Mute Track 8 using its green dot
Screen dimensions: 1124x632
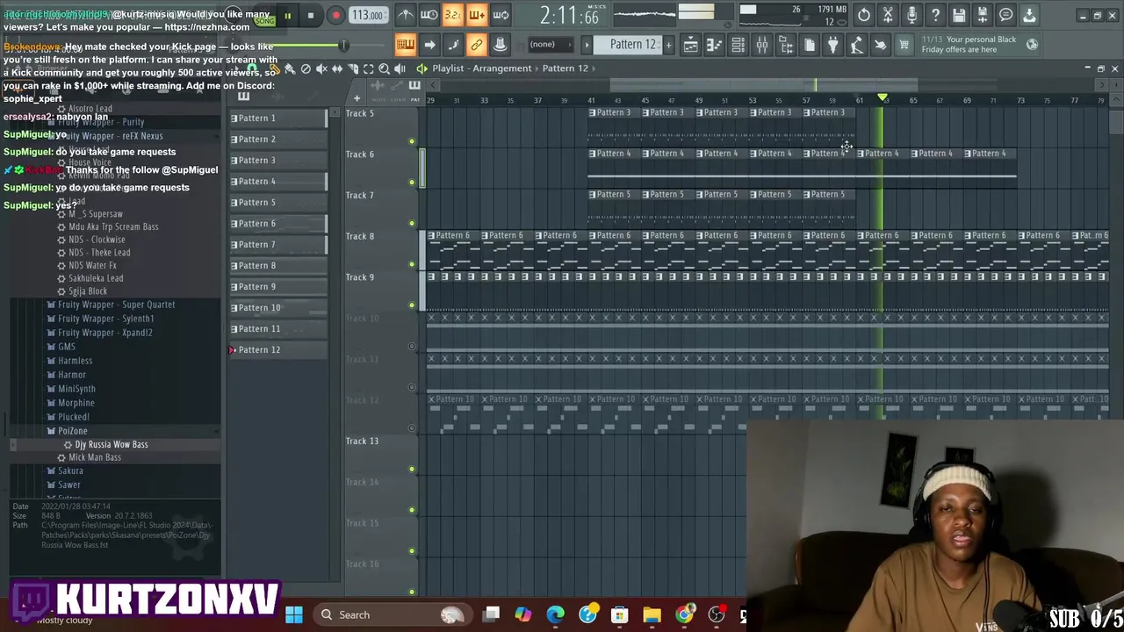coord(412,264)
